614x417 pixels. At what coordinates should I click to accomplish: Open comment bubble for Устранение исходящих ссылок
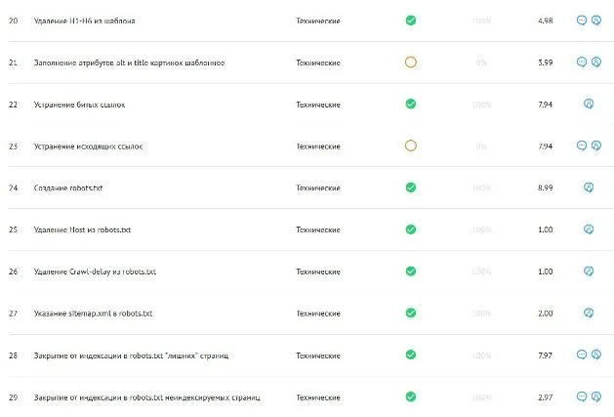[582, 146]
